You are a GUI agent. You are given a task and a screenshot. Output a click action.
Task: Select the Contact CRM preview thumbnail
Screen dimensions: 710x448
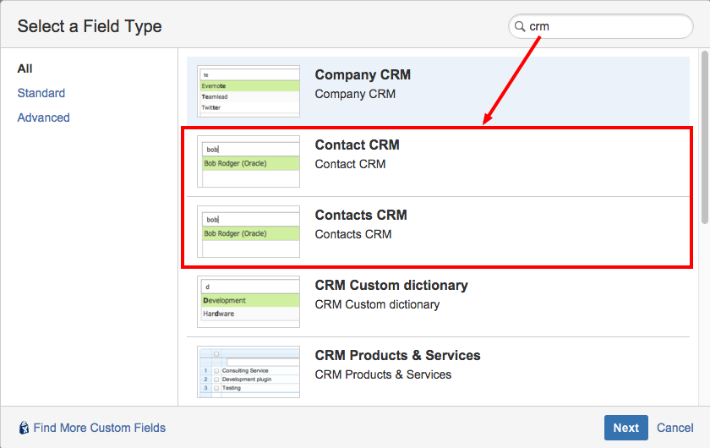pyautogui.click(x=248, y=161)
